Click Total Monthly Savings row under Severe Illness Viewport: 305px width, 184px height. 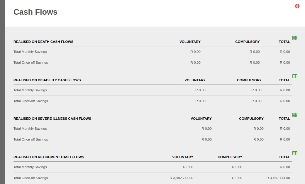click(153, 129)
